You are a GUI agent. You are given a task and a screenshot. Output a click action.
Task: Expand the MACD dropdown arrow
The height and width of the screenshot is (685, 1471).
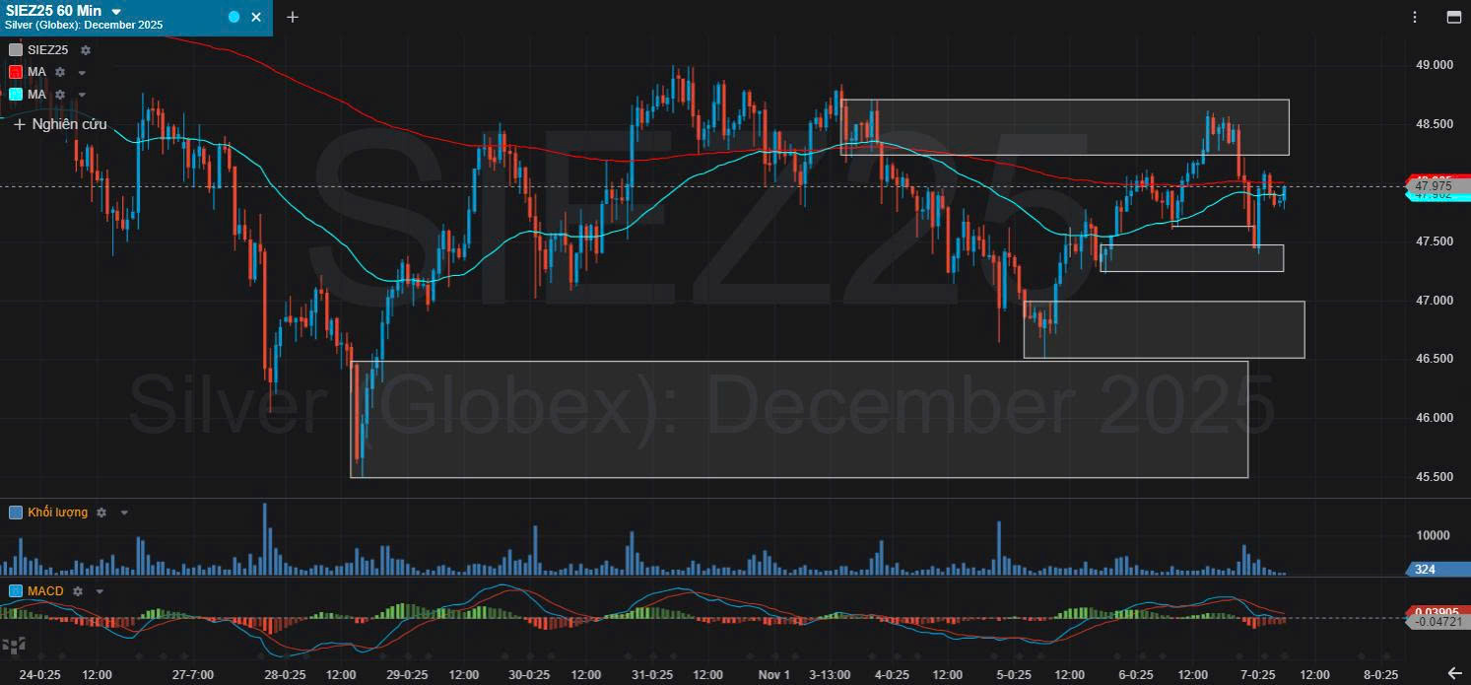click(x=99, y=591)
